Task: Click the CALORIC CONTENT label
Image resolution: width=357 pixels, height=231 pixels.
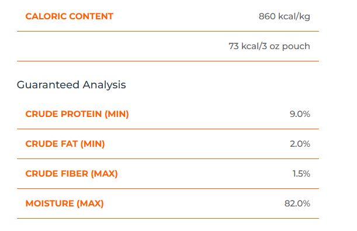Action: click(69, 16)
